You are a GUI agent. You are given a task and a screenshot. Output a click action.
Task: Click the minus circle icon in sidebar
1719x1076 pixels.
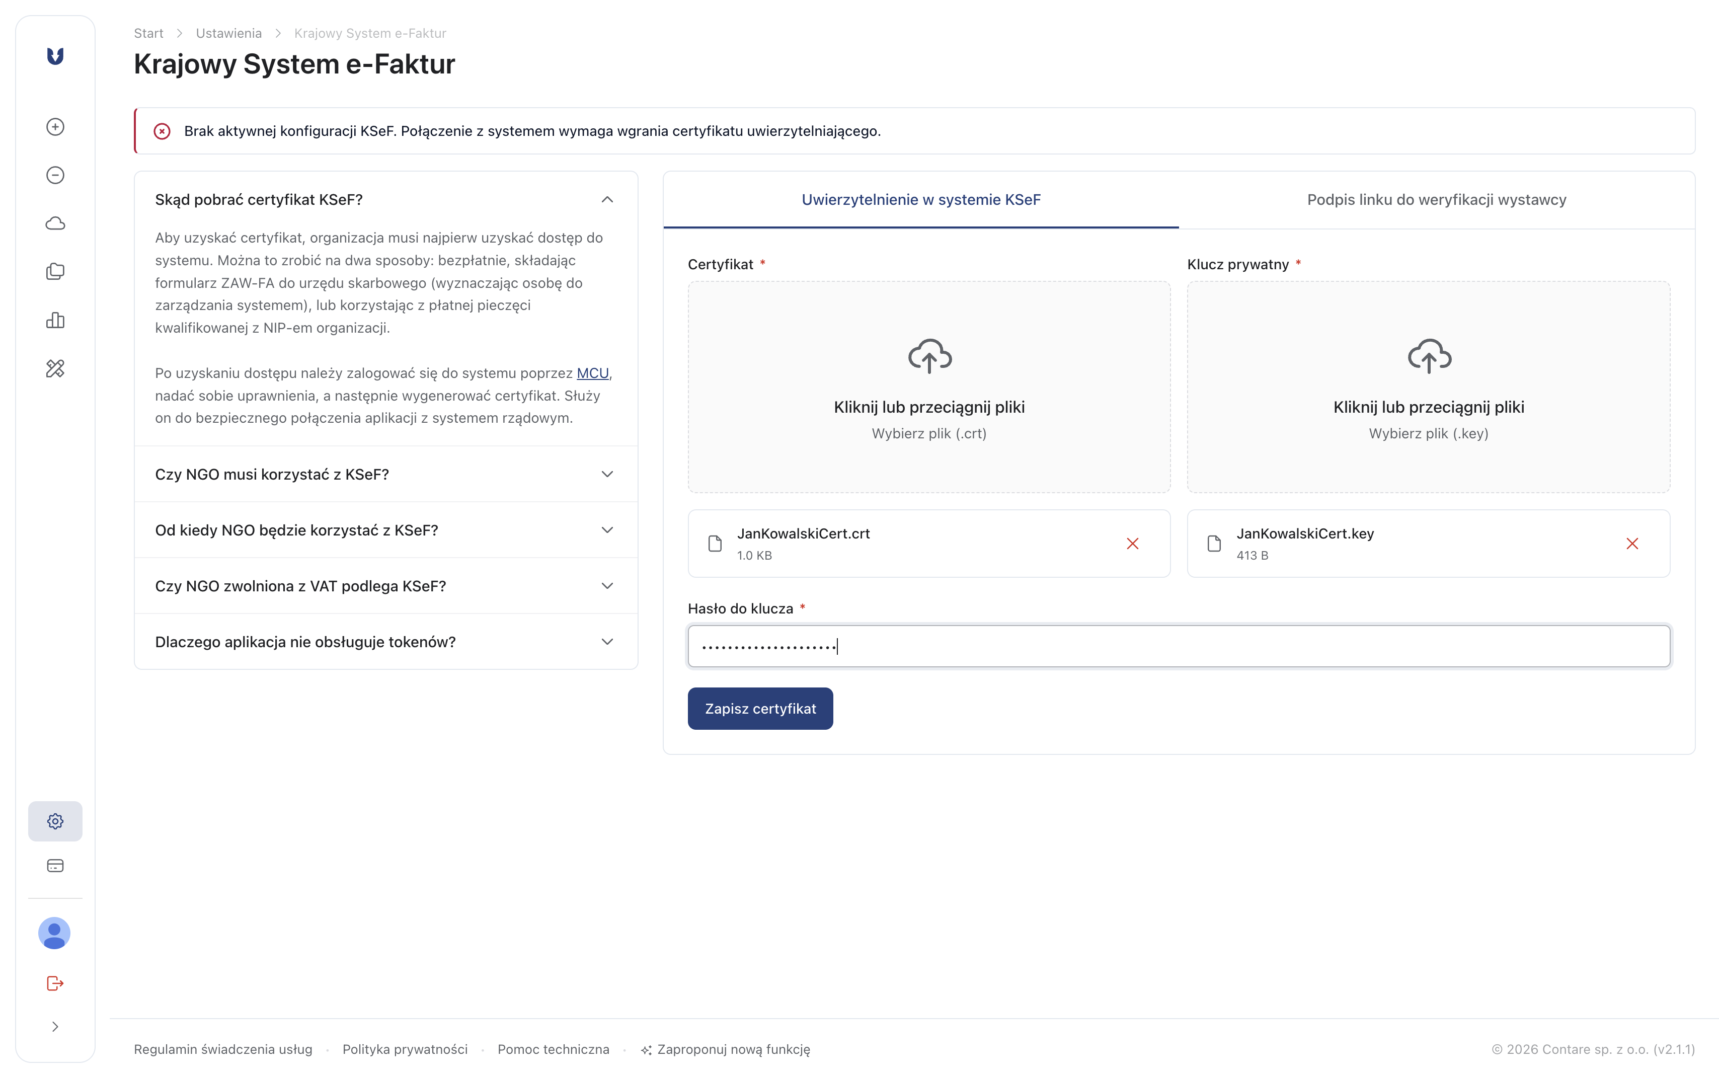tap(55, 175)
